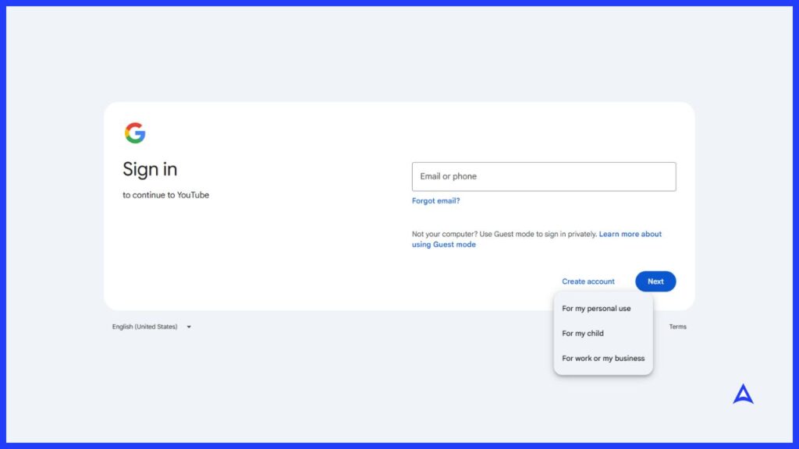Pick For work or my business

603,359
